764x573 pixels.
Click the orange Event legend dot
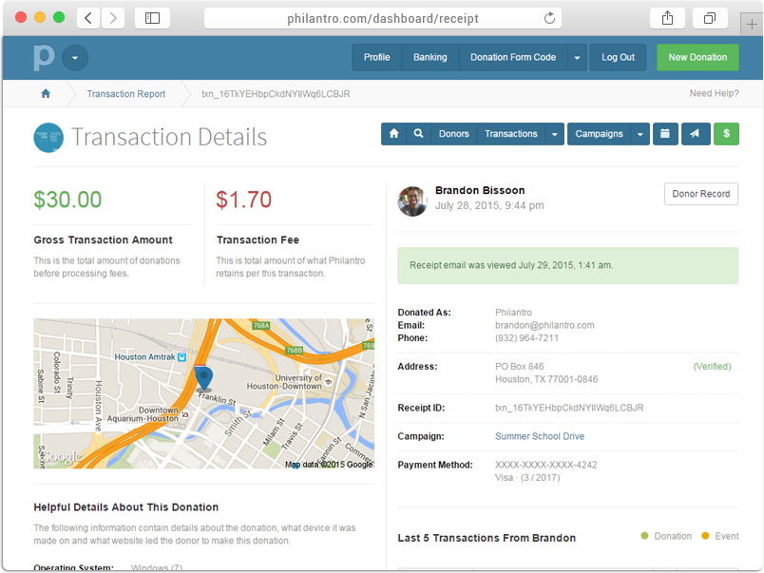click(705, 536)
